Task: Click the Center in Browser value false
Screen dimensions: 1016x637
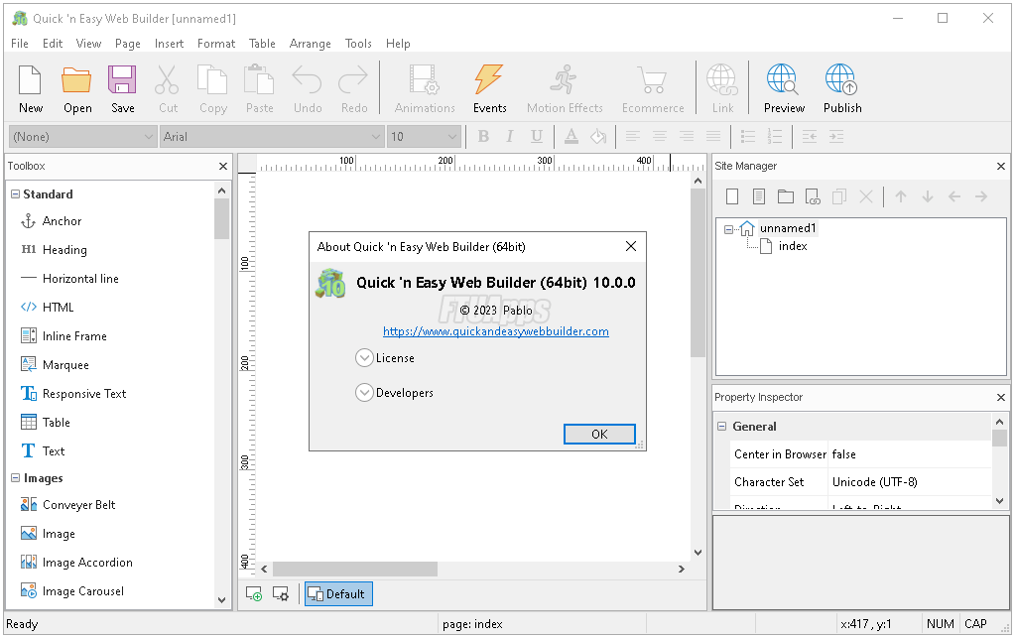Action: tap(843, 454)
